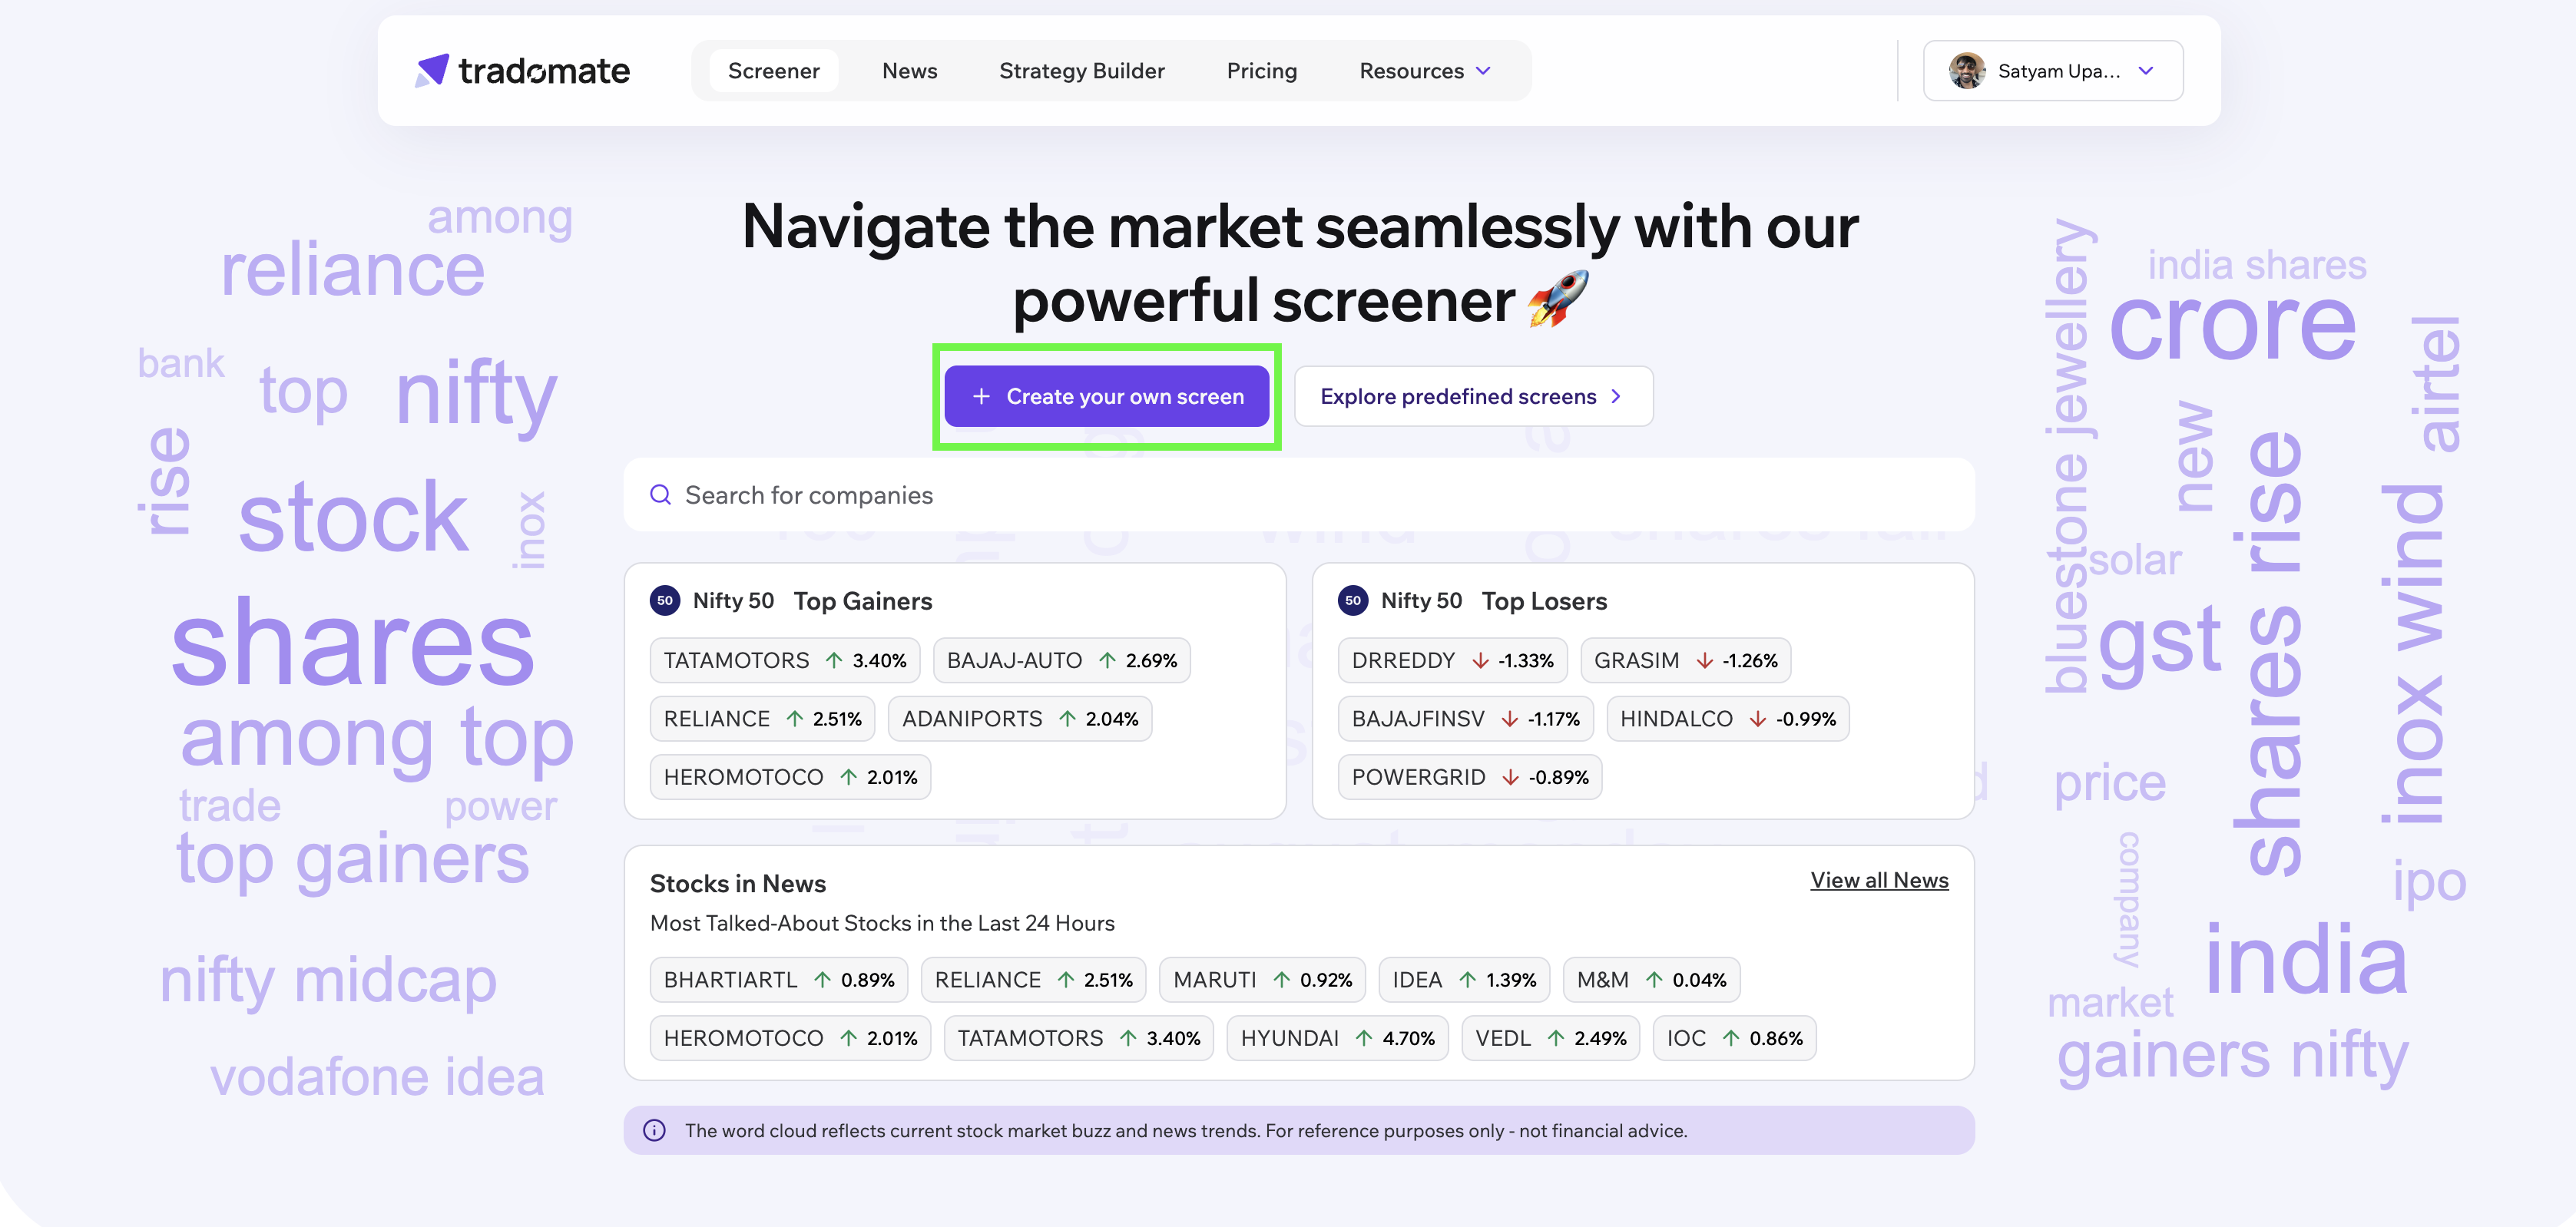Image resolution: width=2576 pixels, height=1227 pixels.
Task: Open the Satyam Upa... account dropdown
Action: pyautogui.click(x=2053, y=71)
